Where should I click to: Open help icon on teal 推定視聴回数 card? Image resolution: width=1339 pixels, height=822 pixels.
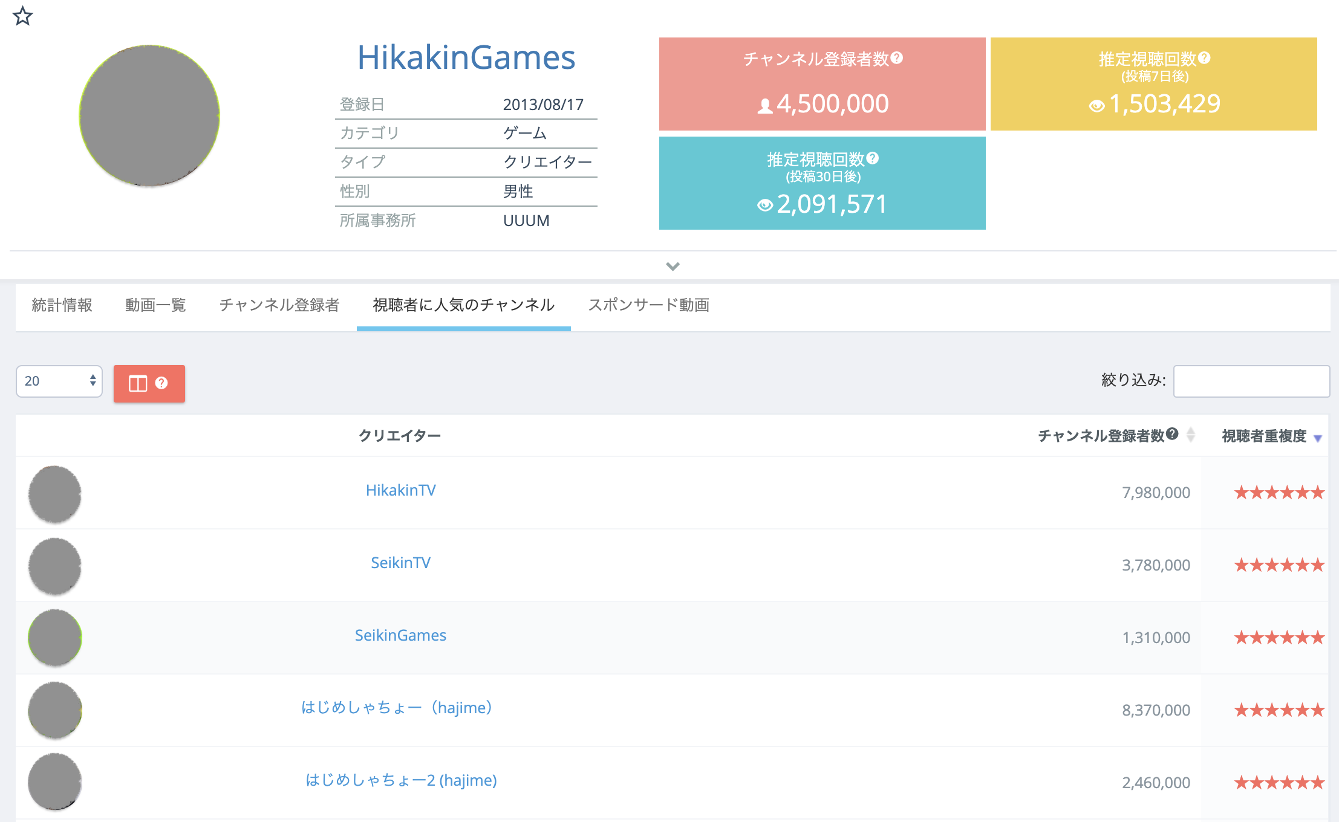tap(872, 158)
